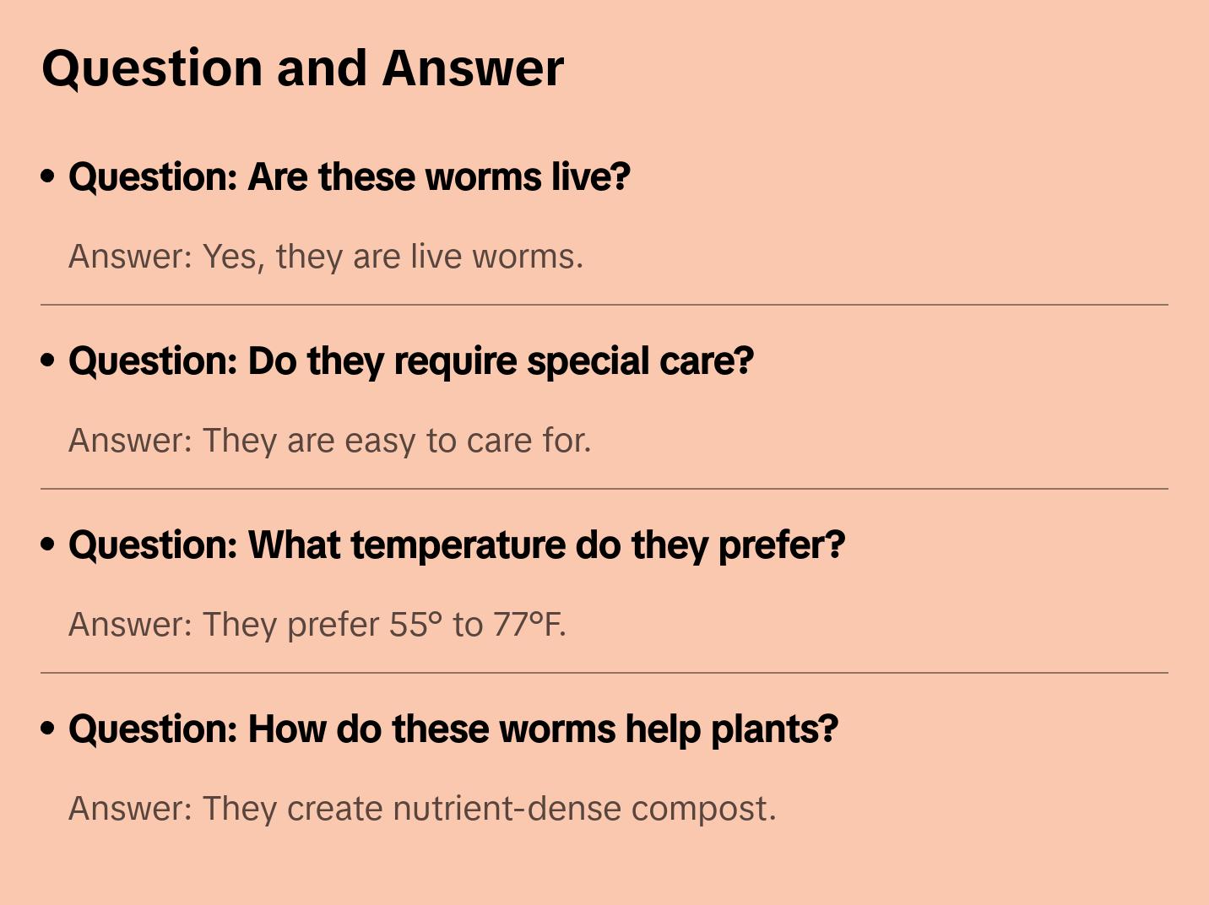The width and height of the screenshot is (1209, 905).
Task: Click the 'Question and Answer' heading
Action: point(302,68)
